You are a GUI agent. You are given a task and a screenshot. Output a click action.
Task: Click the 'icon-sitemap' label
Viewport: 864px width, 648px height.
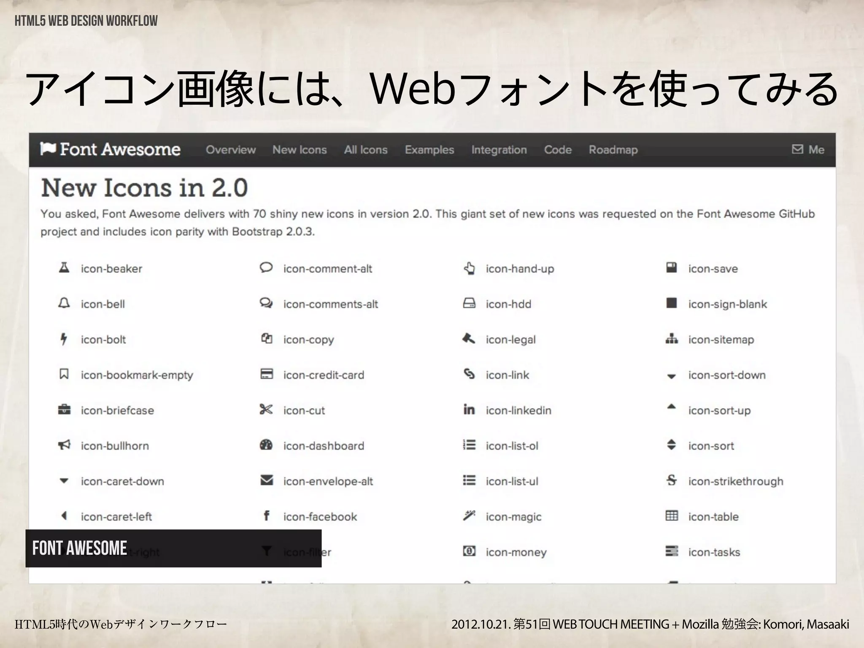[721, 340]
